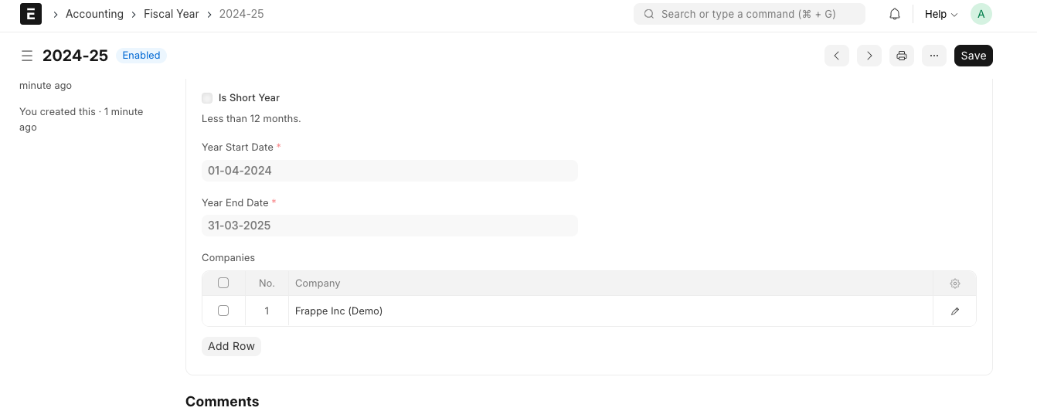Screen dimensions: 1037x411
Task: Go to next document arrow
Action: coord(869,56)
